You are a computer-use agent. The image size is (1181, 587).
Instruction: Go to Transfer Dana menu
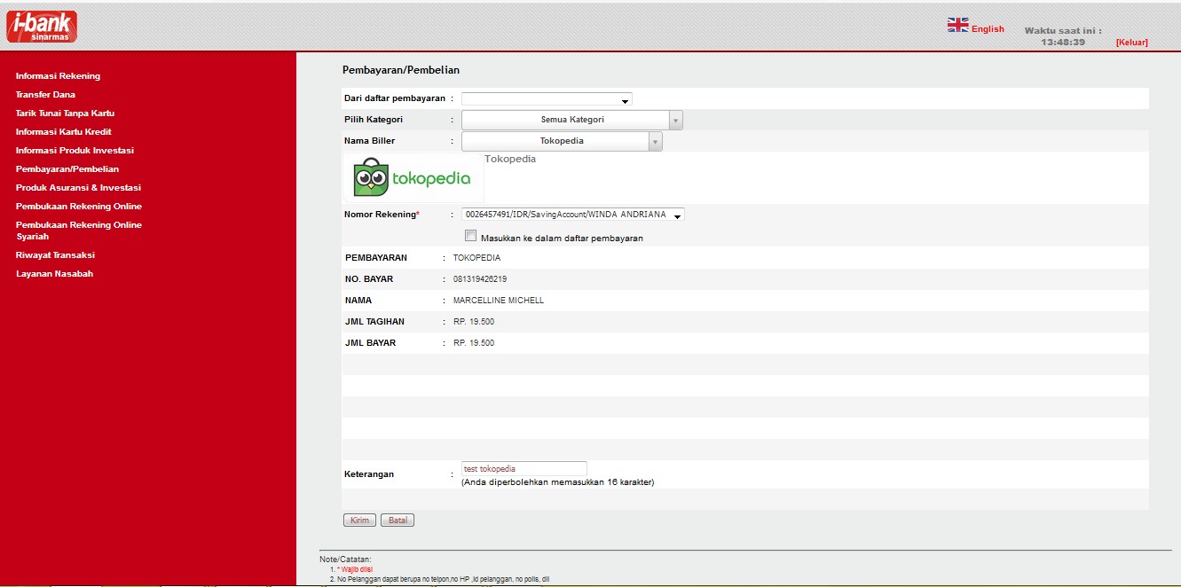pyautogui.click(x=44, y=95)
